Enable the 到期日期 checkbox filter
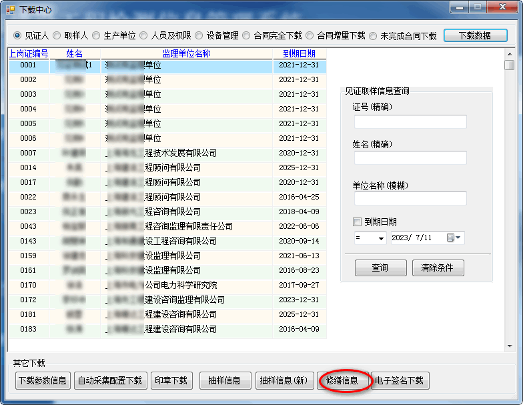The image size is (523, 405). pyautogui.click(x=357, y=222)
